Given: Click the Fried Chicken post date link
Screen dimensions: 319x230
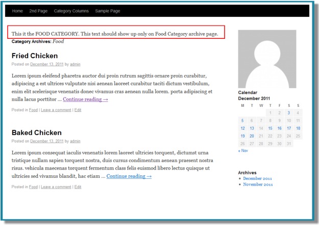Looking at the screenshot, I should pos(47,64).
